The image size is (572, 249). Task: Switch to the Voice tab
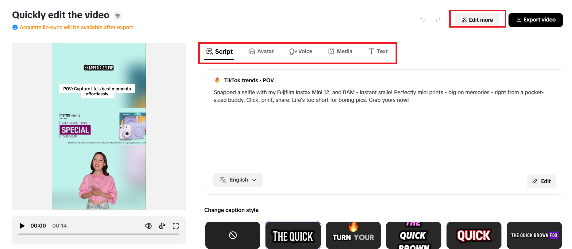click(301, 52)
